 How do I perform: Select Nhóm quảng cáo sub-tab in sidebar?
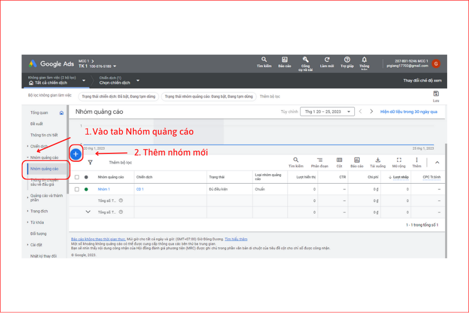click(x=44, y=168)
